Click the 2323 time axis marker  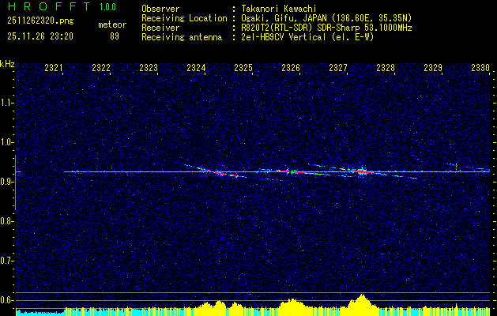point(149,67)
